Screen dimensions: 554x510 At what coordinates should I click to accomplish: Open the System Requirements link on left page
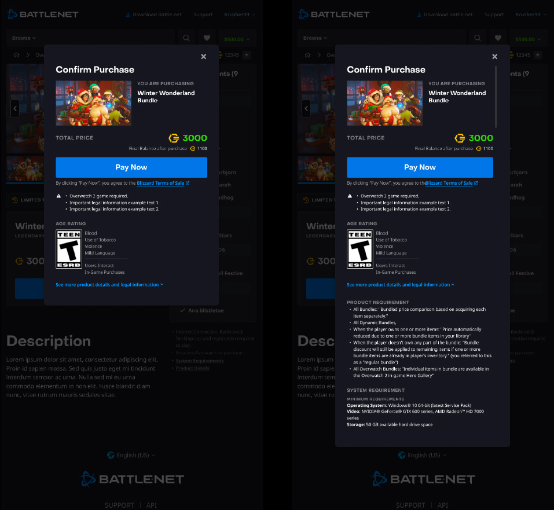click(x=200, y=361)
